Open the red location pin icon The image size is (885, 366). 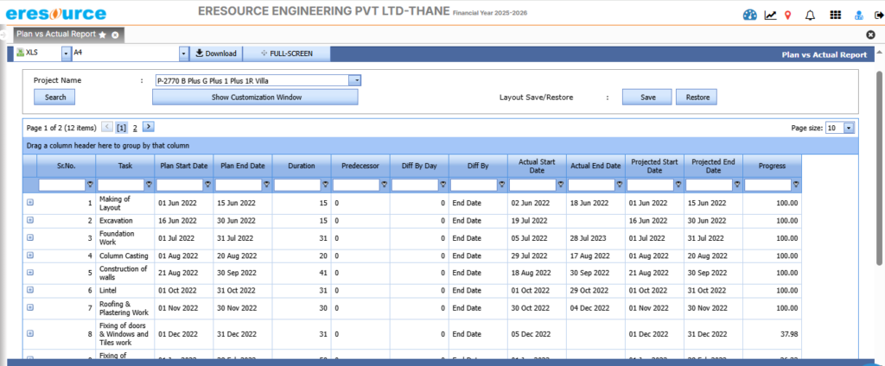pos(787,15)
